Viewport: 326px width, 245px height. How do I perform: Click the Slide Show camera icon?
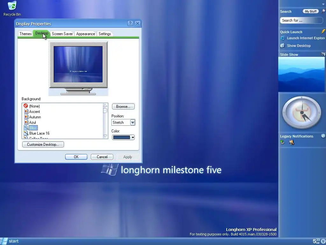[323, 54]
